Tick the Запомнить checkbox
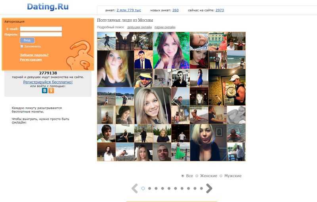317x202 pixels. coord(22,46)
